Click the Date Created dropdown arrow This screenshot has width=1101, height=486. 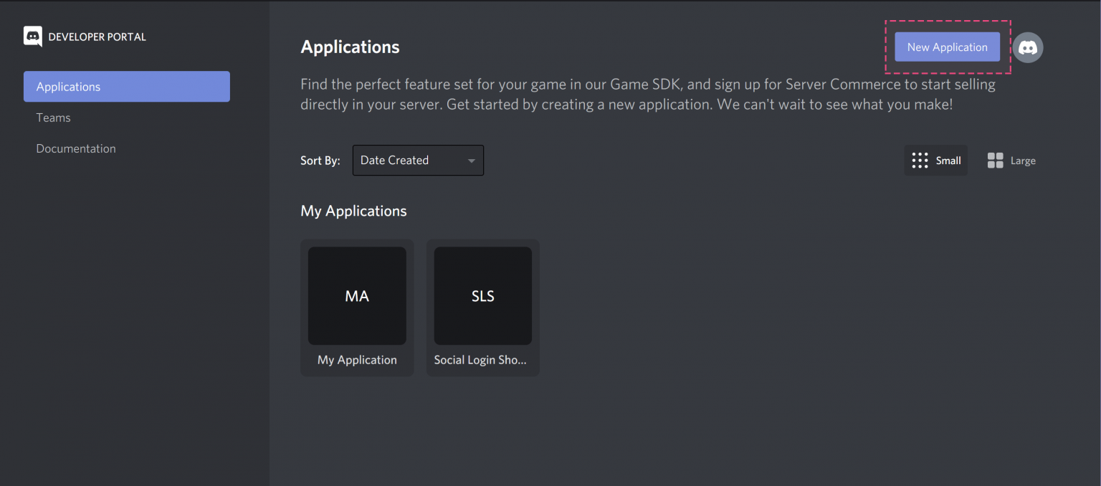coord(471,160)
